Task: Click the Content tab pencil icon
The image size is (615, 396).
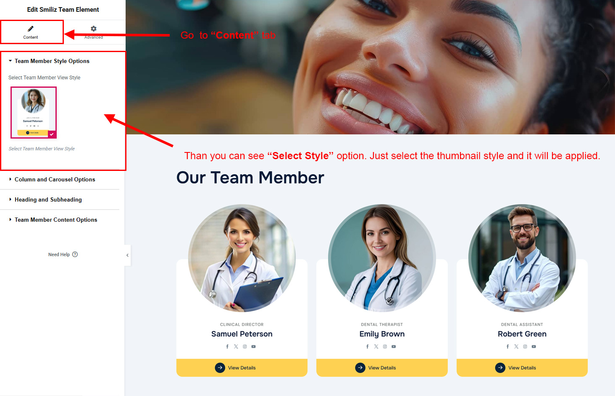Action: point(31,29)
